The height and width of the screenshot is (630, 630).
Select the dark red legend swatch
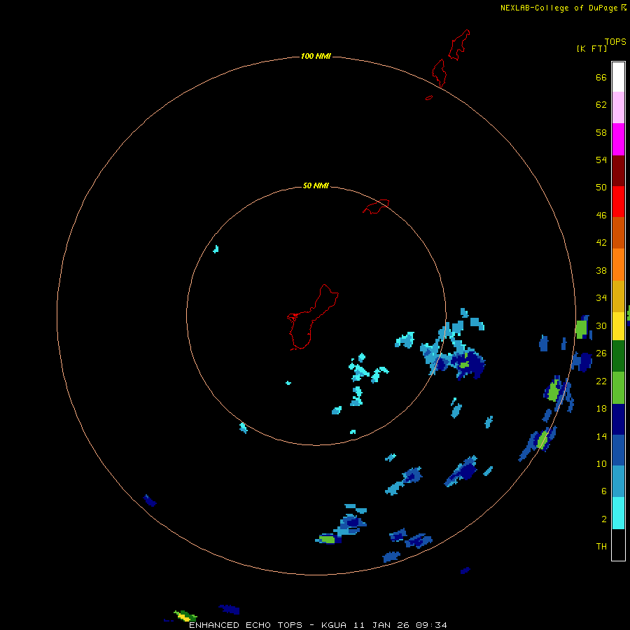click(x=618, y=171)
